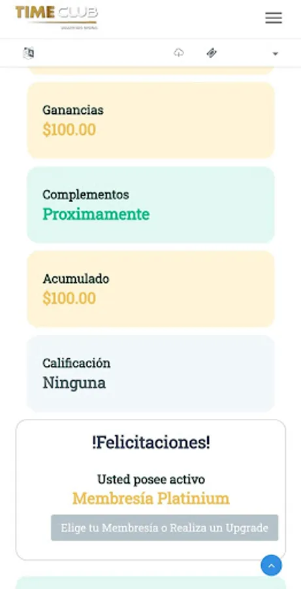301x589 pixels.
Task: Open the Complementos card label
Action: (86, 194)
